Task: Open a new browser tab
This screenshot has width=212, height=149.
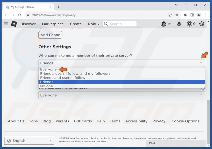Action: tap(58, 7)
